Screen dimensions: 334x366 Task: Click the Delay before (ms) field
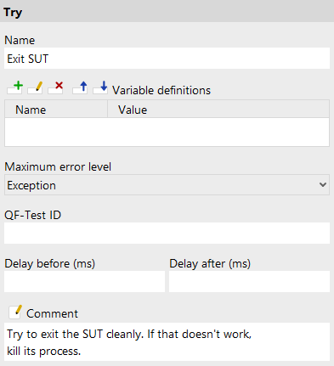84,282
